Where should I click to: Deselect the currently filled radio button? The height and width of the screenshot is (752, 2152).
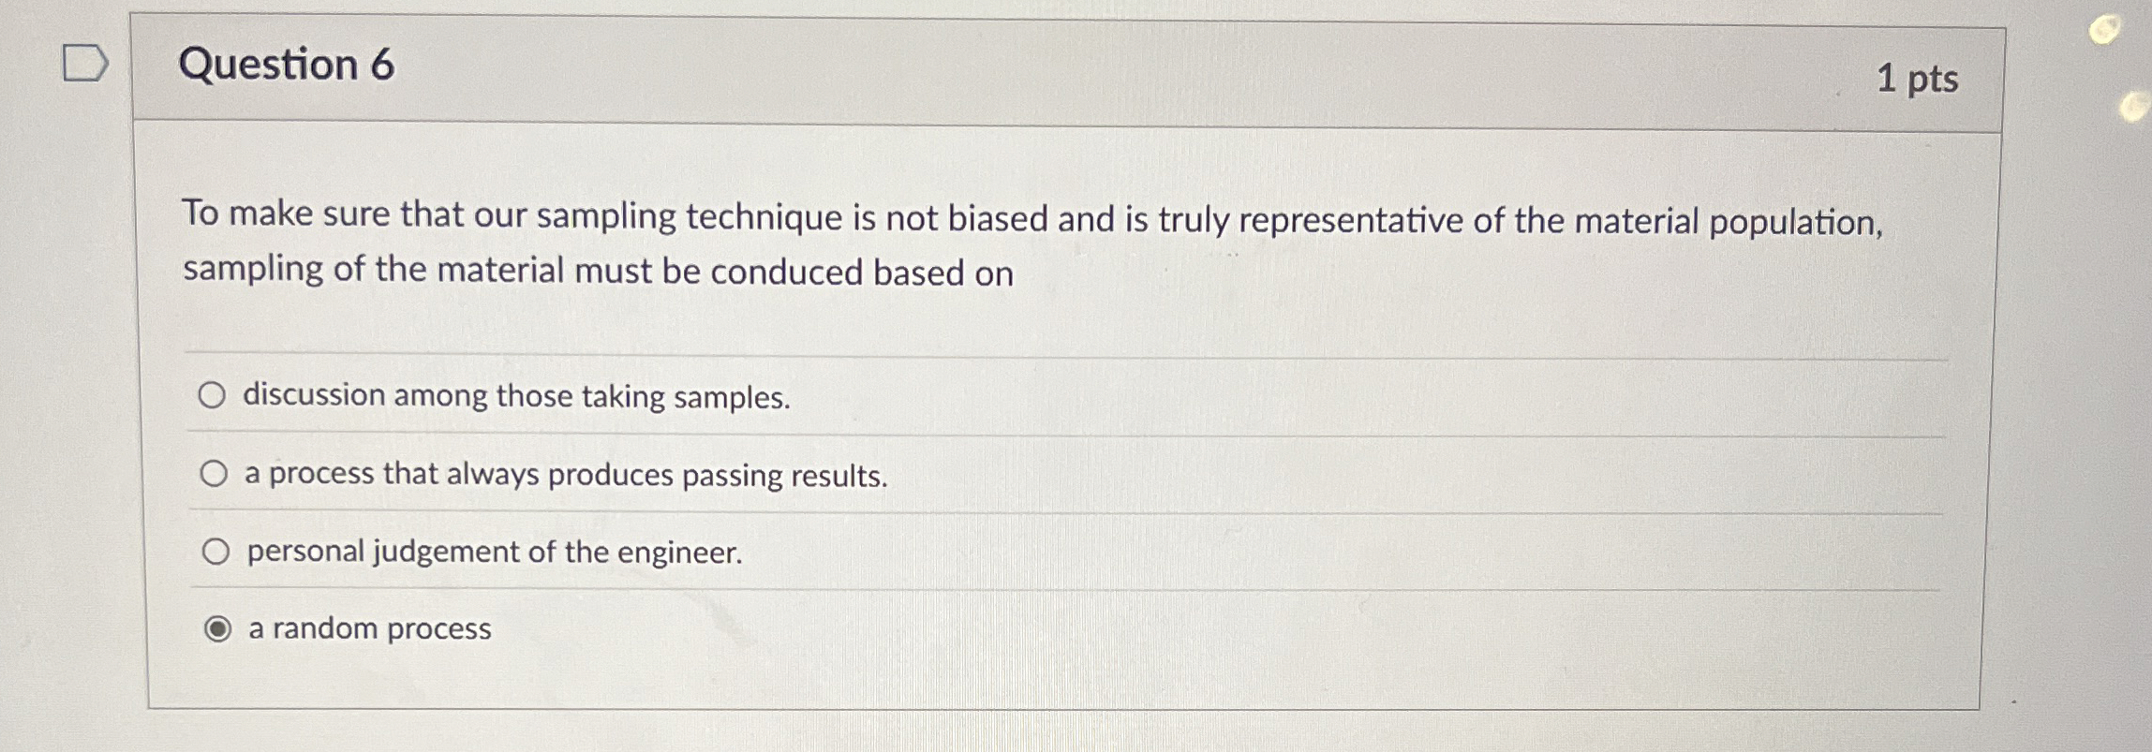coord(216,629)
